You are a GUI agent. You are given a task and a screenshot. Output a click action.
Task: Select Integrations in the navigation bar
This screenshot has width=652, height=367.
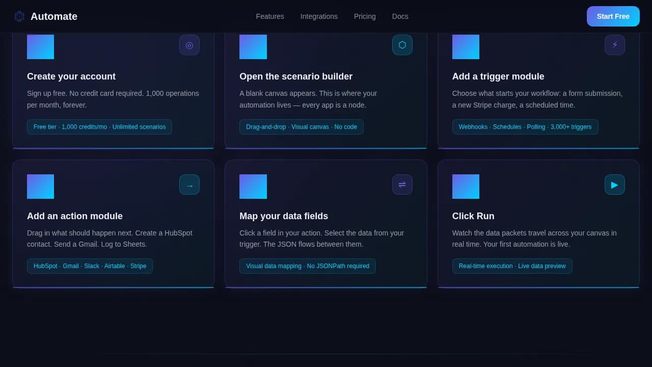[x=319, y=16]
